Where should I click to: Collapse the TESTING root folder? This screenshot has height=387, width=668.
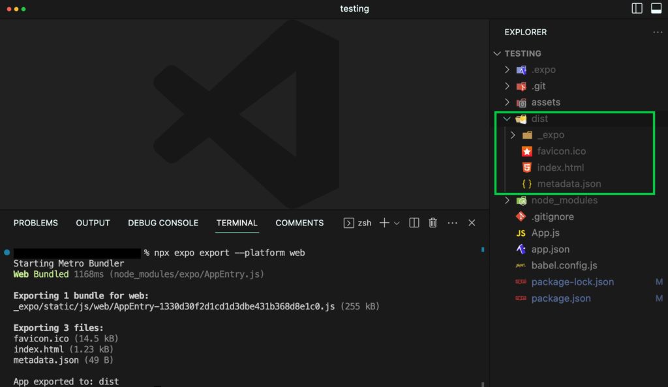click(x=497, y=53)
